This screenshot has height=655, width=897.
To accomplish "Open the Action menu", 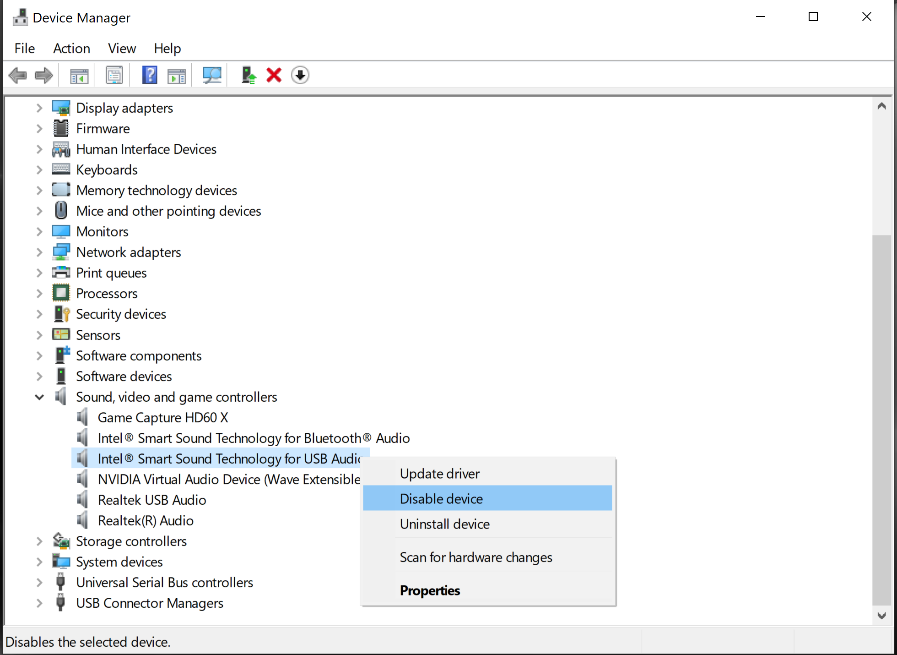I will click(71, 49).
